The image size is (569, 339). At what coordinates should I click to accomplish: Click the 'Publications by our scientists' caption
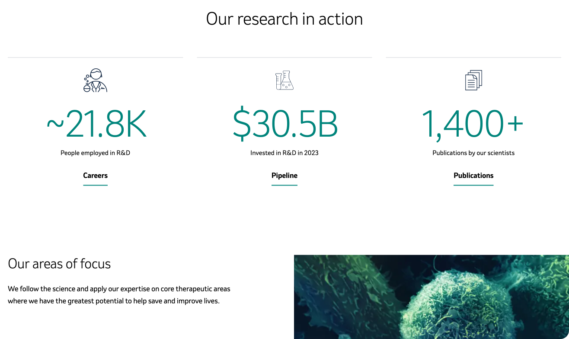pyautogui.click(x=473, y=153)
